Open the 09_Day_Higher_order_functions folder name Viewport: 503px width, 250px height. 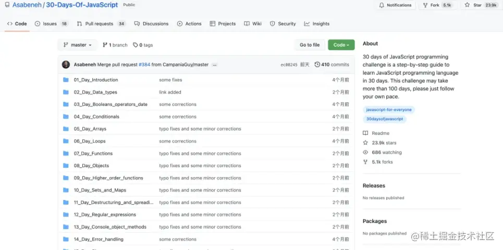point(108,178)
